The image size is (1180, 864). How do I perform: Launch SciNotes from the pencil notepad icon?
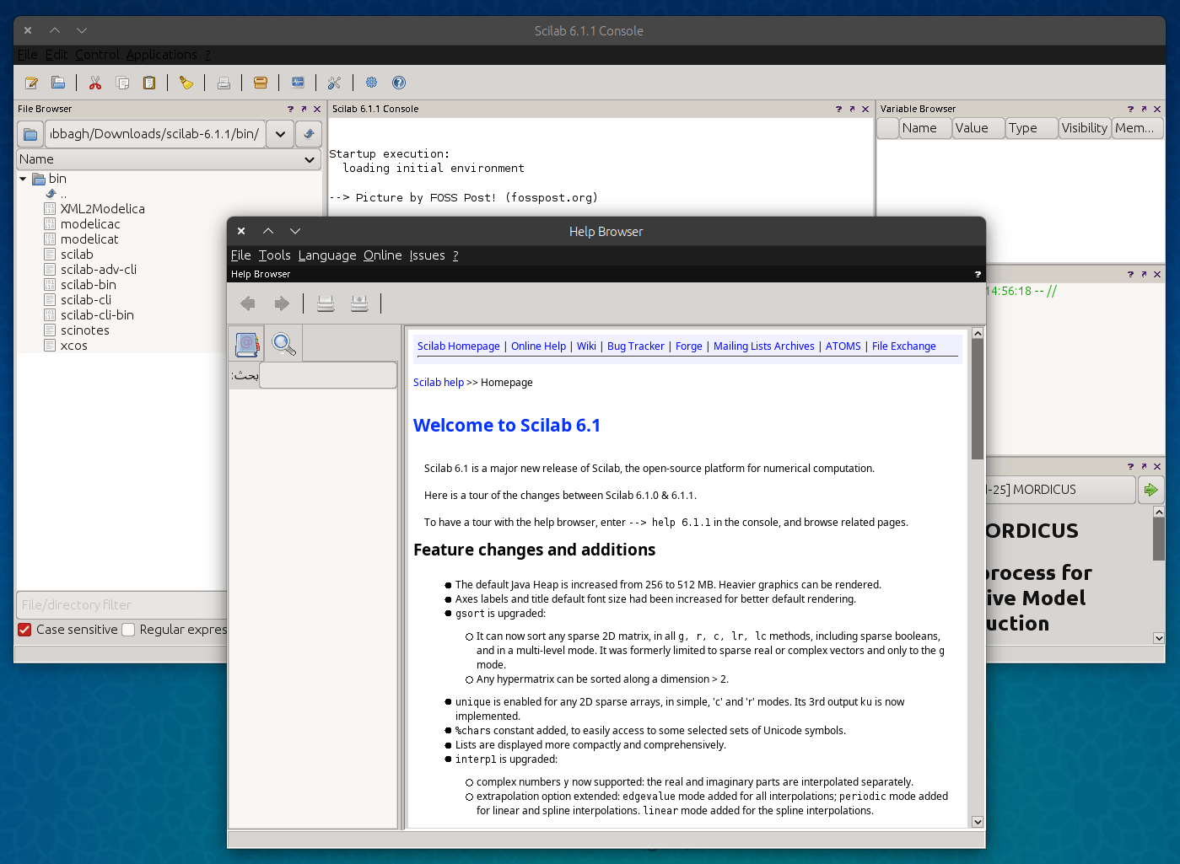[x=31, y=83]
